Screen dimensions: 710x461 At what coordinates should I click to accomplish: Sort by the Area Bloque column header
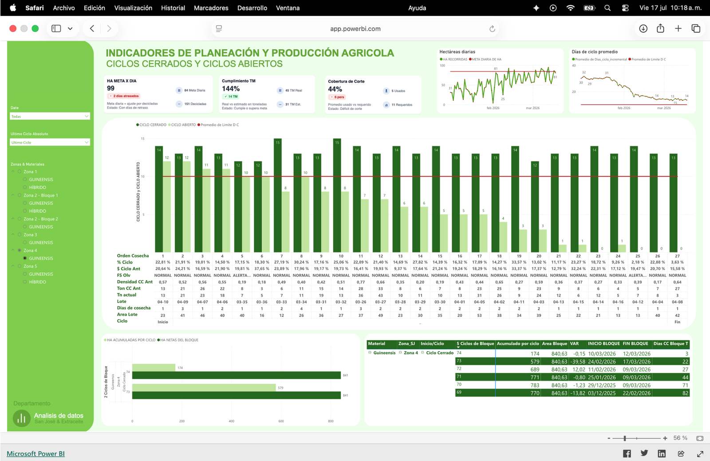554,344
